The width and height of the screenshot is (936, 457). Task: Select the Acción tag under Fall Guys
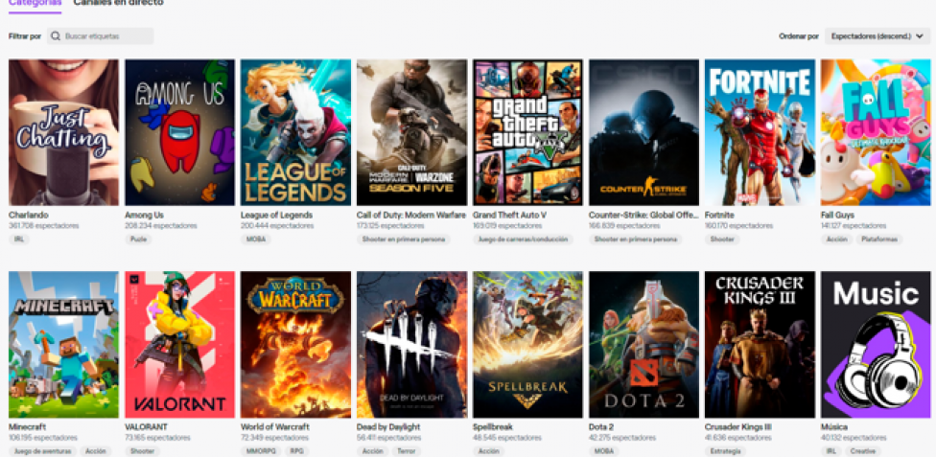tap(837, 240)
